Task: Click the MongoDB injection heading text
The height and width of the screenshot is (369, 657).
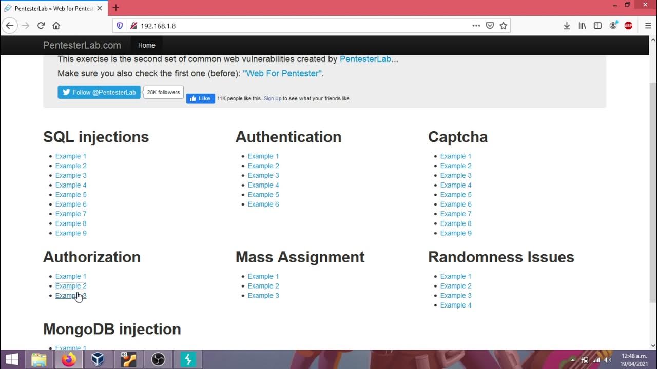Action: click(112, 329)
